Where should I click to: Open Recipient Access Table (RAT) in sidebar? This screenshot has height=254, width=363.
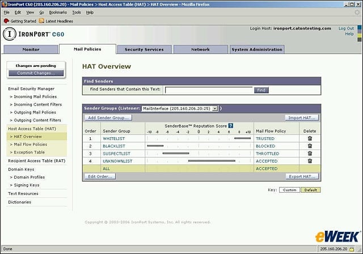(36, 161)
